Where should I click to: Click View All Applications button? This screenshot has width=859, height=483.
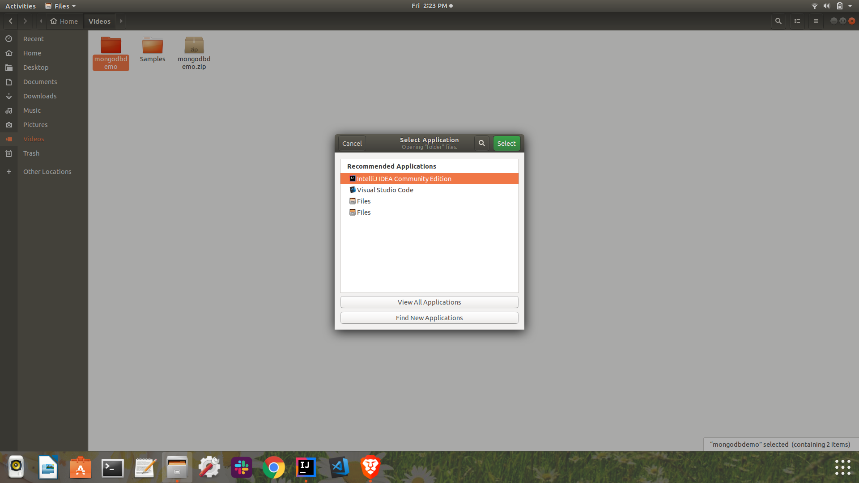pos(429,302)
